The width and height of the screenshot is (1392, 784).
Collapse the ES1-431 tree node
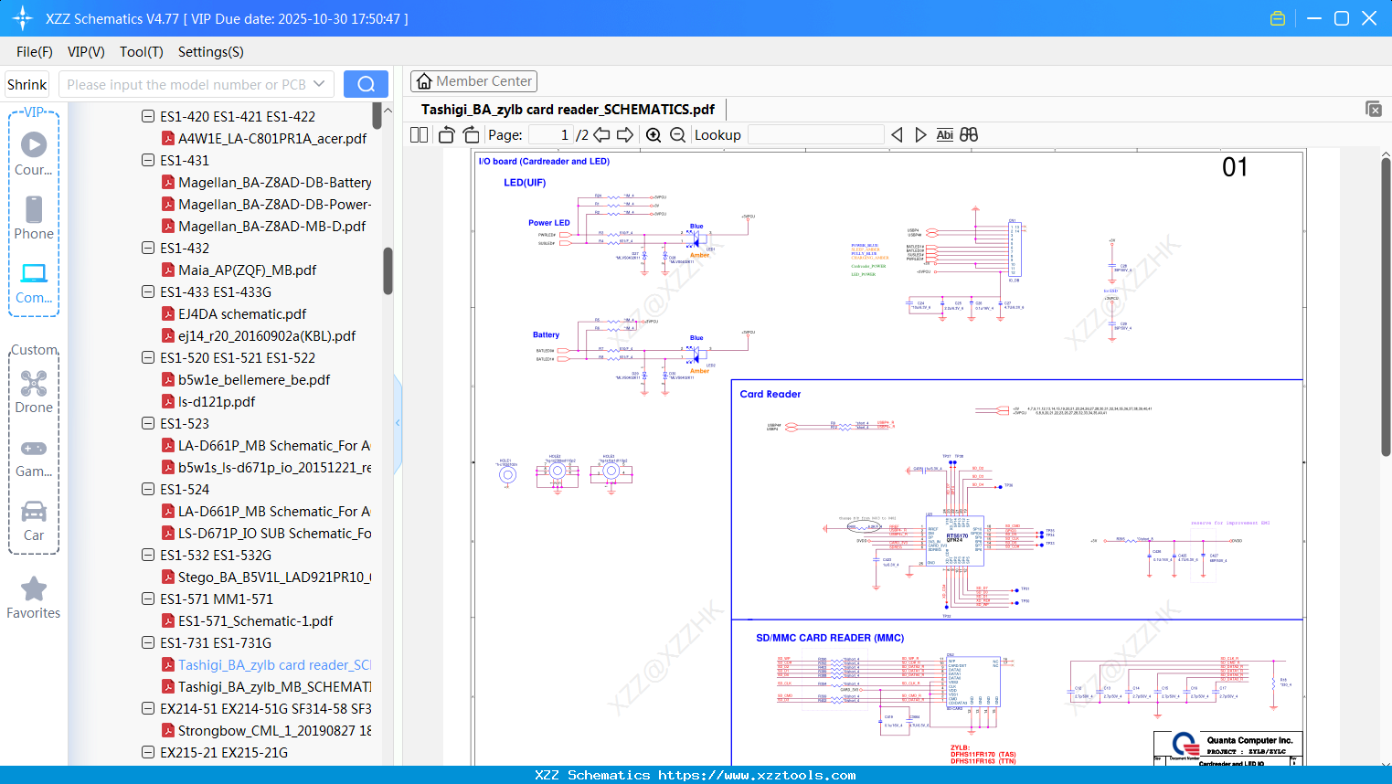[148, 160]
